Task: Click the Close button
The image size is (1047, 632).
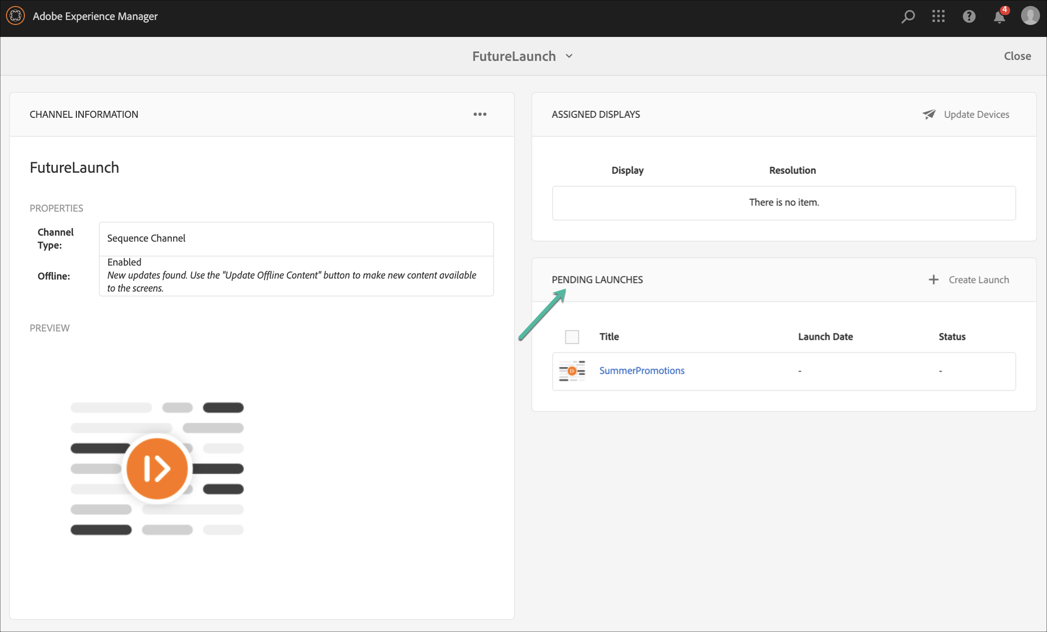Action: [1017, 56]
